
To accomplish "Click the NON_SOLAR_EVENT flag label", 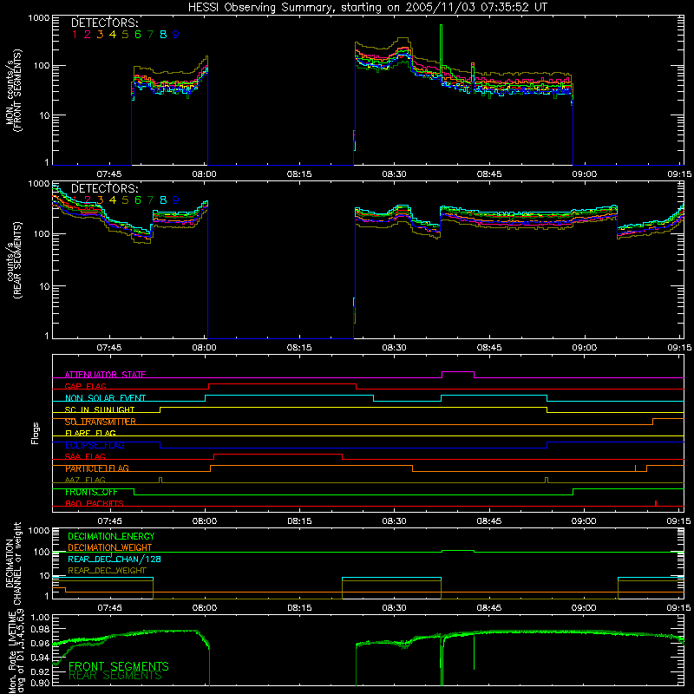I will pyautogui.click(x=105, y=398).
